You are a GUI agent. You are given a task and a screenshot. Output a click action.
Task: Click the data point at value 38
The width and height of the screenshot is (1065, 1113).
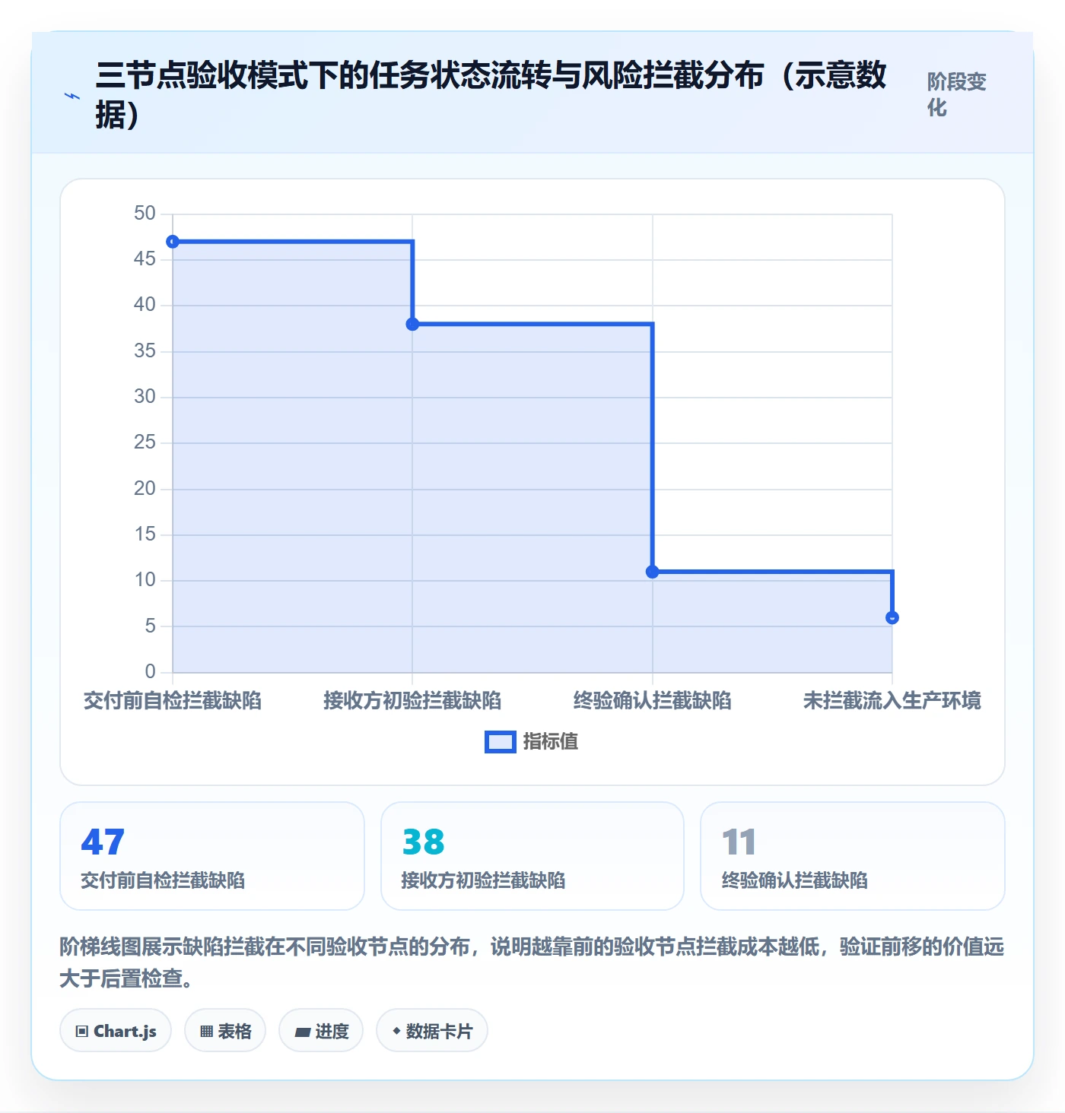coord(412,325)
